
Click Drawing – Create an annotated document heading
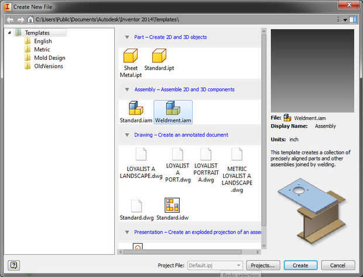point(181,135)
